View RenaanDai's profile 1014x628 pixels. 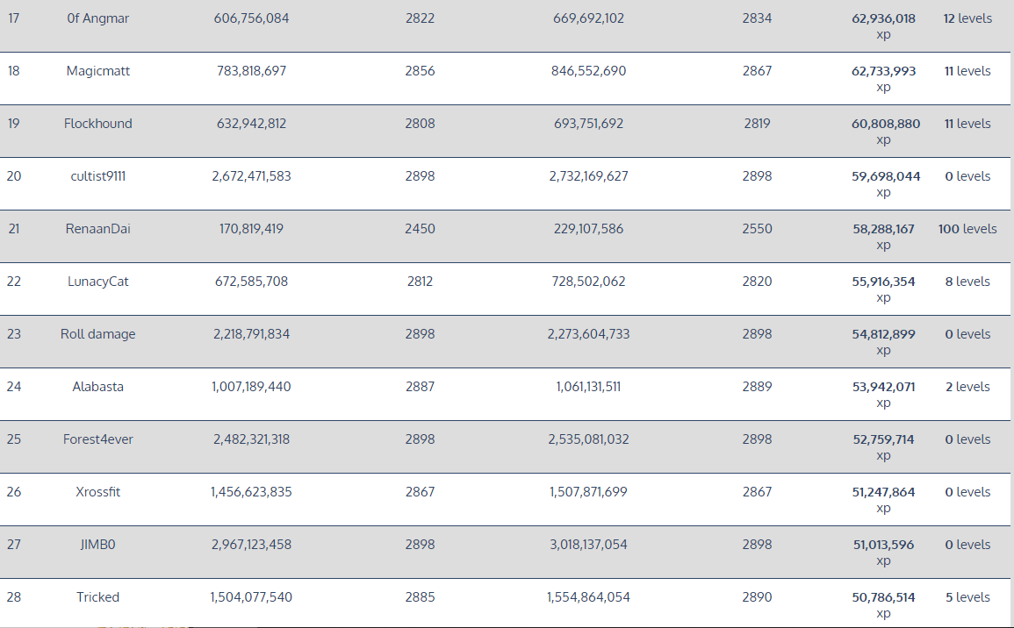[x=97, y=229]
